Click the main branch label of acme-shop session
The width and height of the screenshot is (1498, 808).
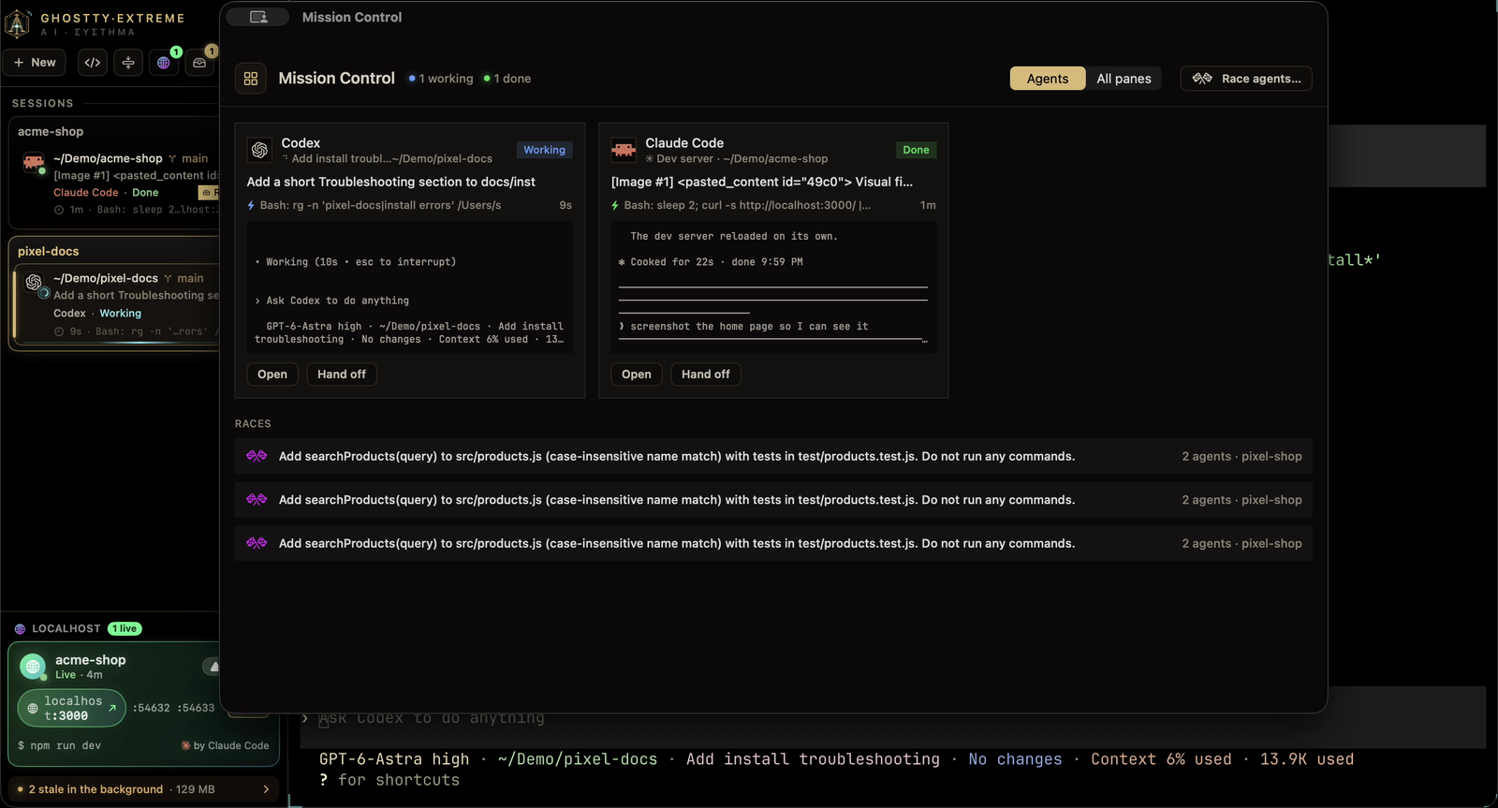[x=188, y=159]
